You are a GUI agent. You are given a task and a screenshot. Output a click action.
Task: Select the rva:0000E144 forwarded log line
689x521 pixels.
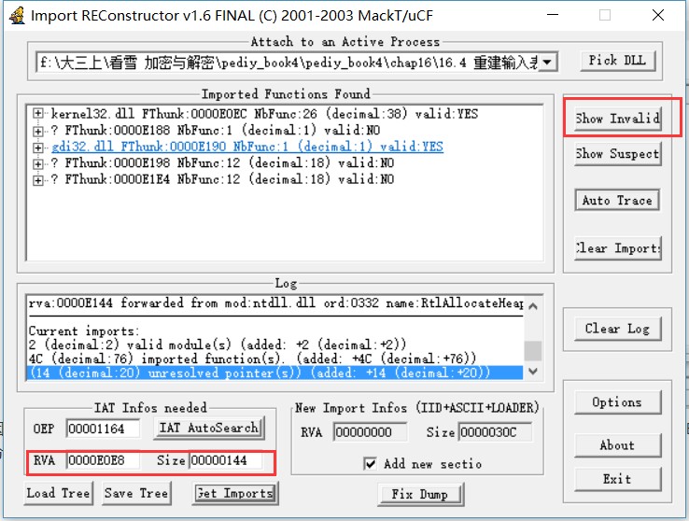(x=275, y=303)
